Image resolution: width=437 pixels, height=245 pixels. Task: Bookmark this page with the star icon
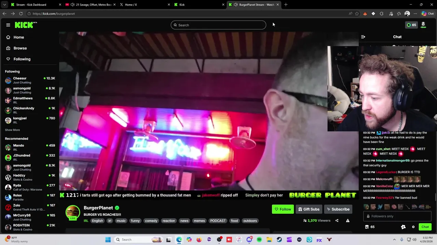[x=357, y=14]
